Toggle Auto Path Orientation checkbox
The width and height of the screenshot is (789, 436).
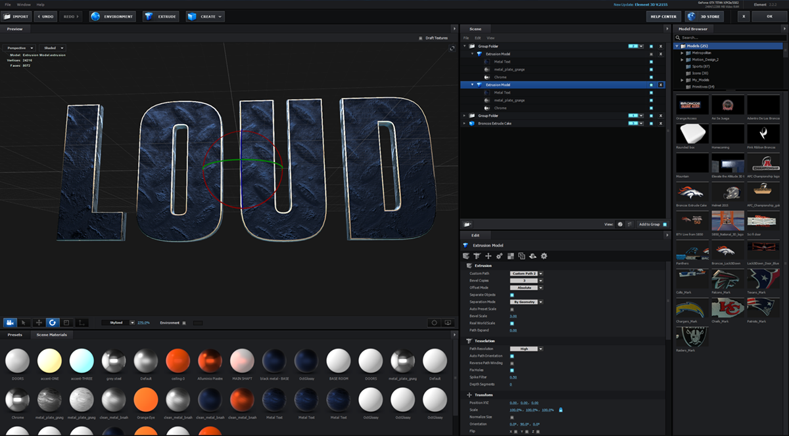(512, 356)
